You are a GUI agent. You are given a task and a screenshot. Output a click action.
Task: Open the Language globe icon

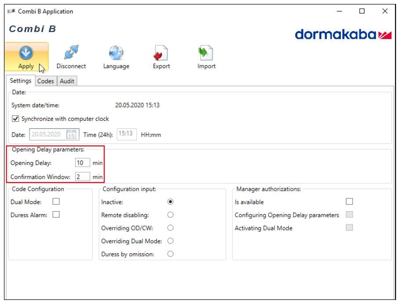(x=116, y=53)
